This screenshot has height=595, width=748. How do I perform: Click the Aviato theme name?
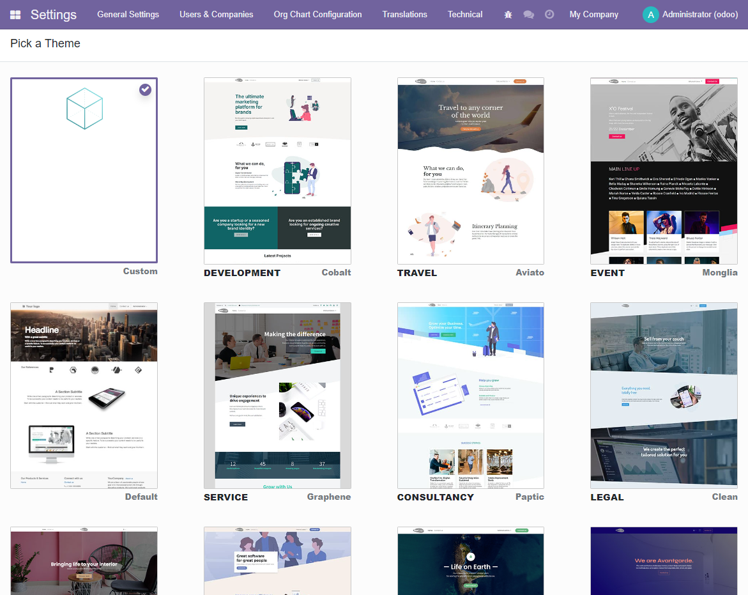(530, 272)
